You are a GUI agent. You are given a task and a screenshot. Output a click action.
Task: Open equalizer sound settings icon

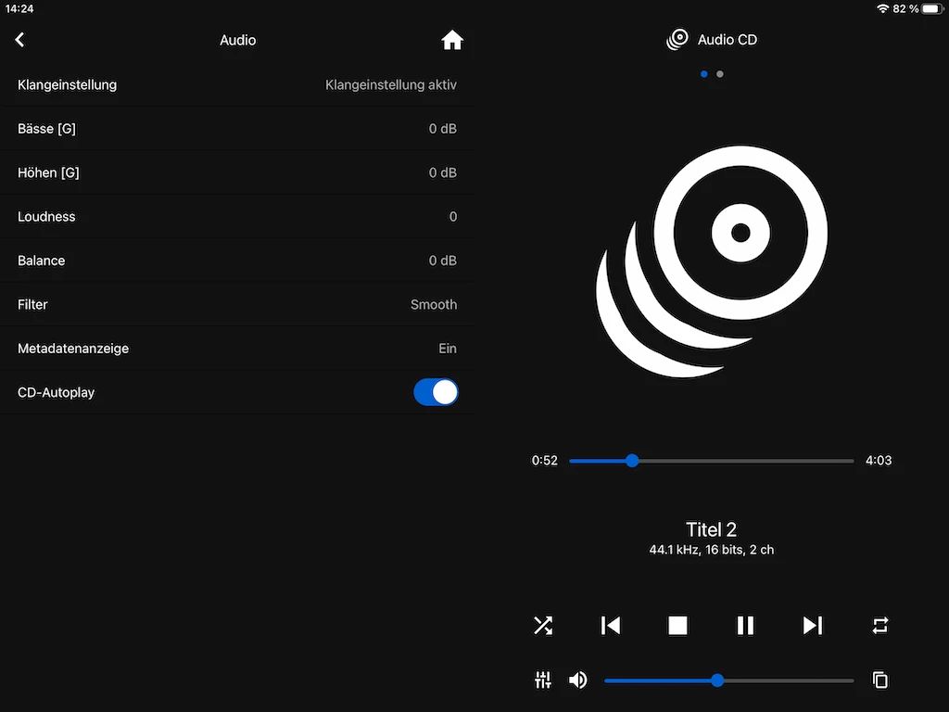543,680
